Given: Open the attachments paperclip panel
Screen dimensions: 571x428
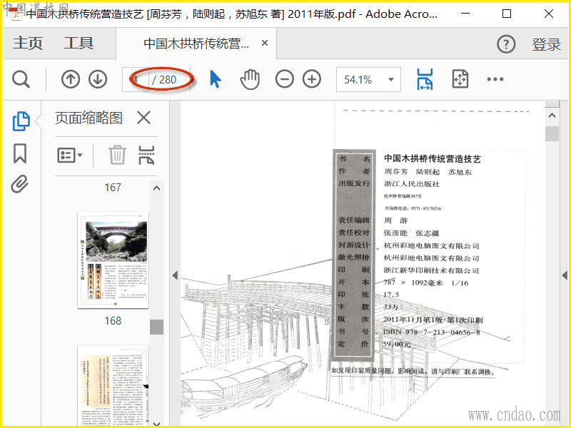Looking at the screenshot, I should 20,184.
